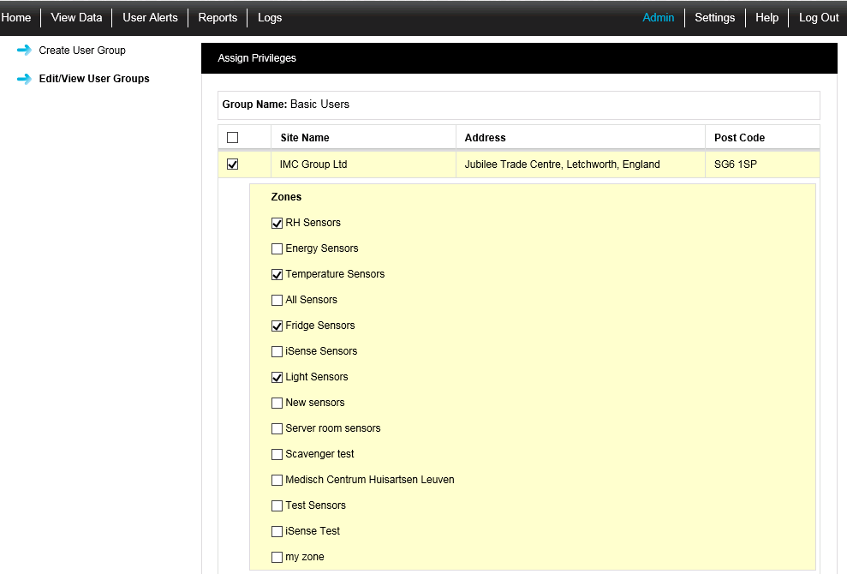This screenshot has width=847, height=574.
Task: Click the Log Out link
Action: click(819, 17)
